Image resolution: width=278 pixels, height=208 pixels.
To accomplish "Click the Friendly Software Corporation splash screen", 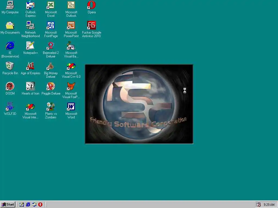I will [x=139, y=104].
